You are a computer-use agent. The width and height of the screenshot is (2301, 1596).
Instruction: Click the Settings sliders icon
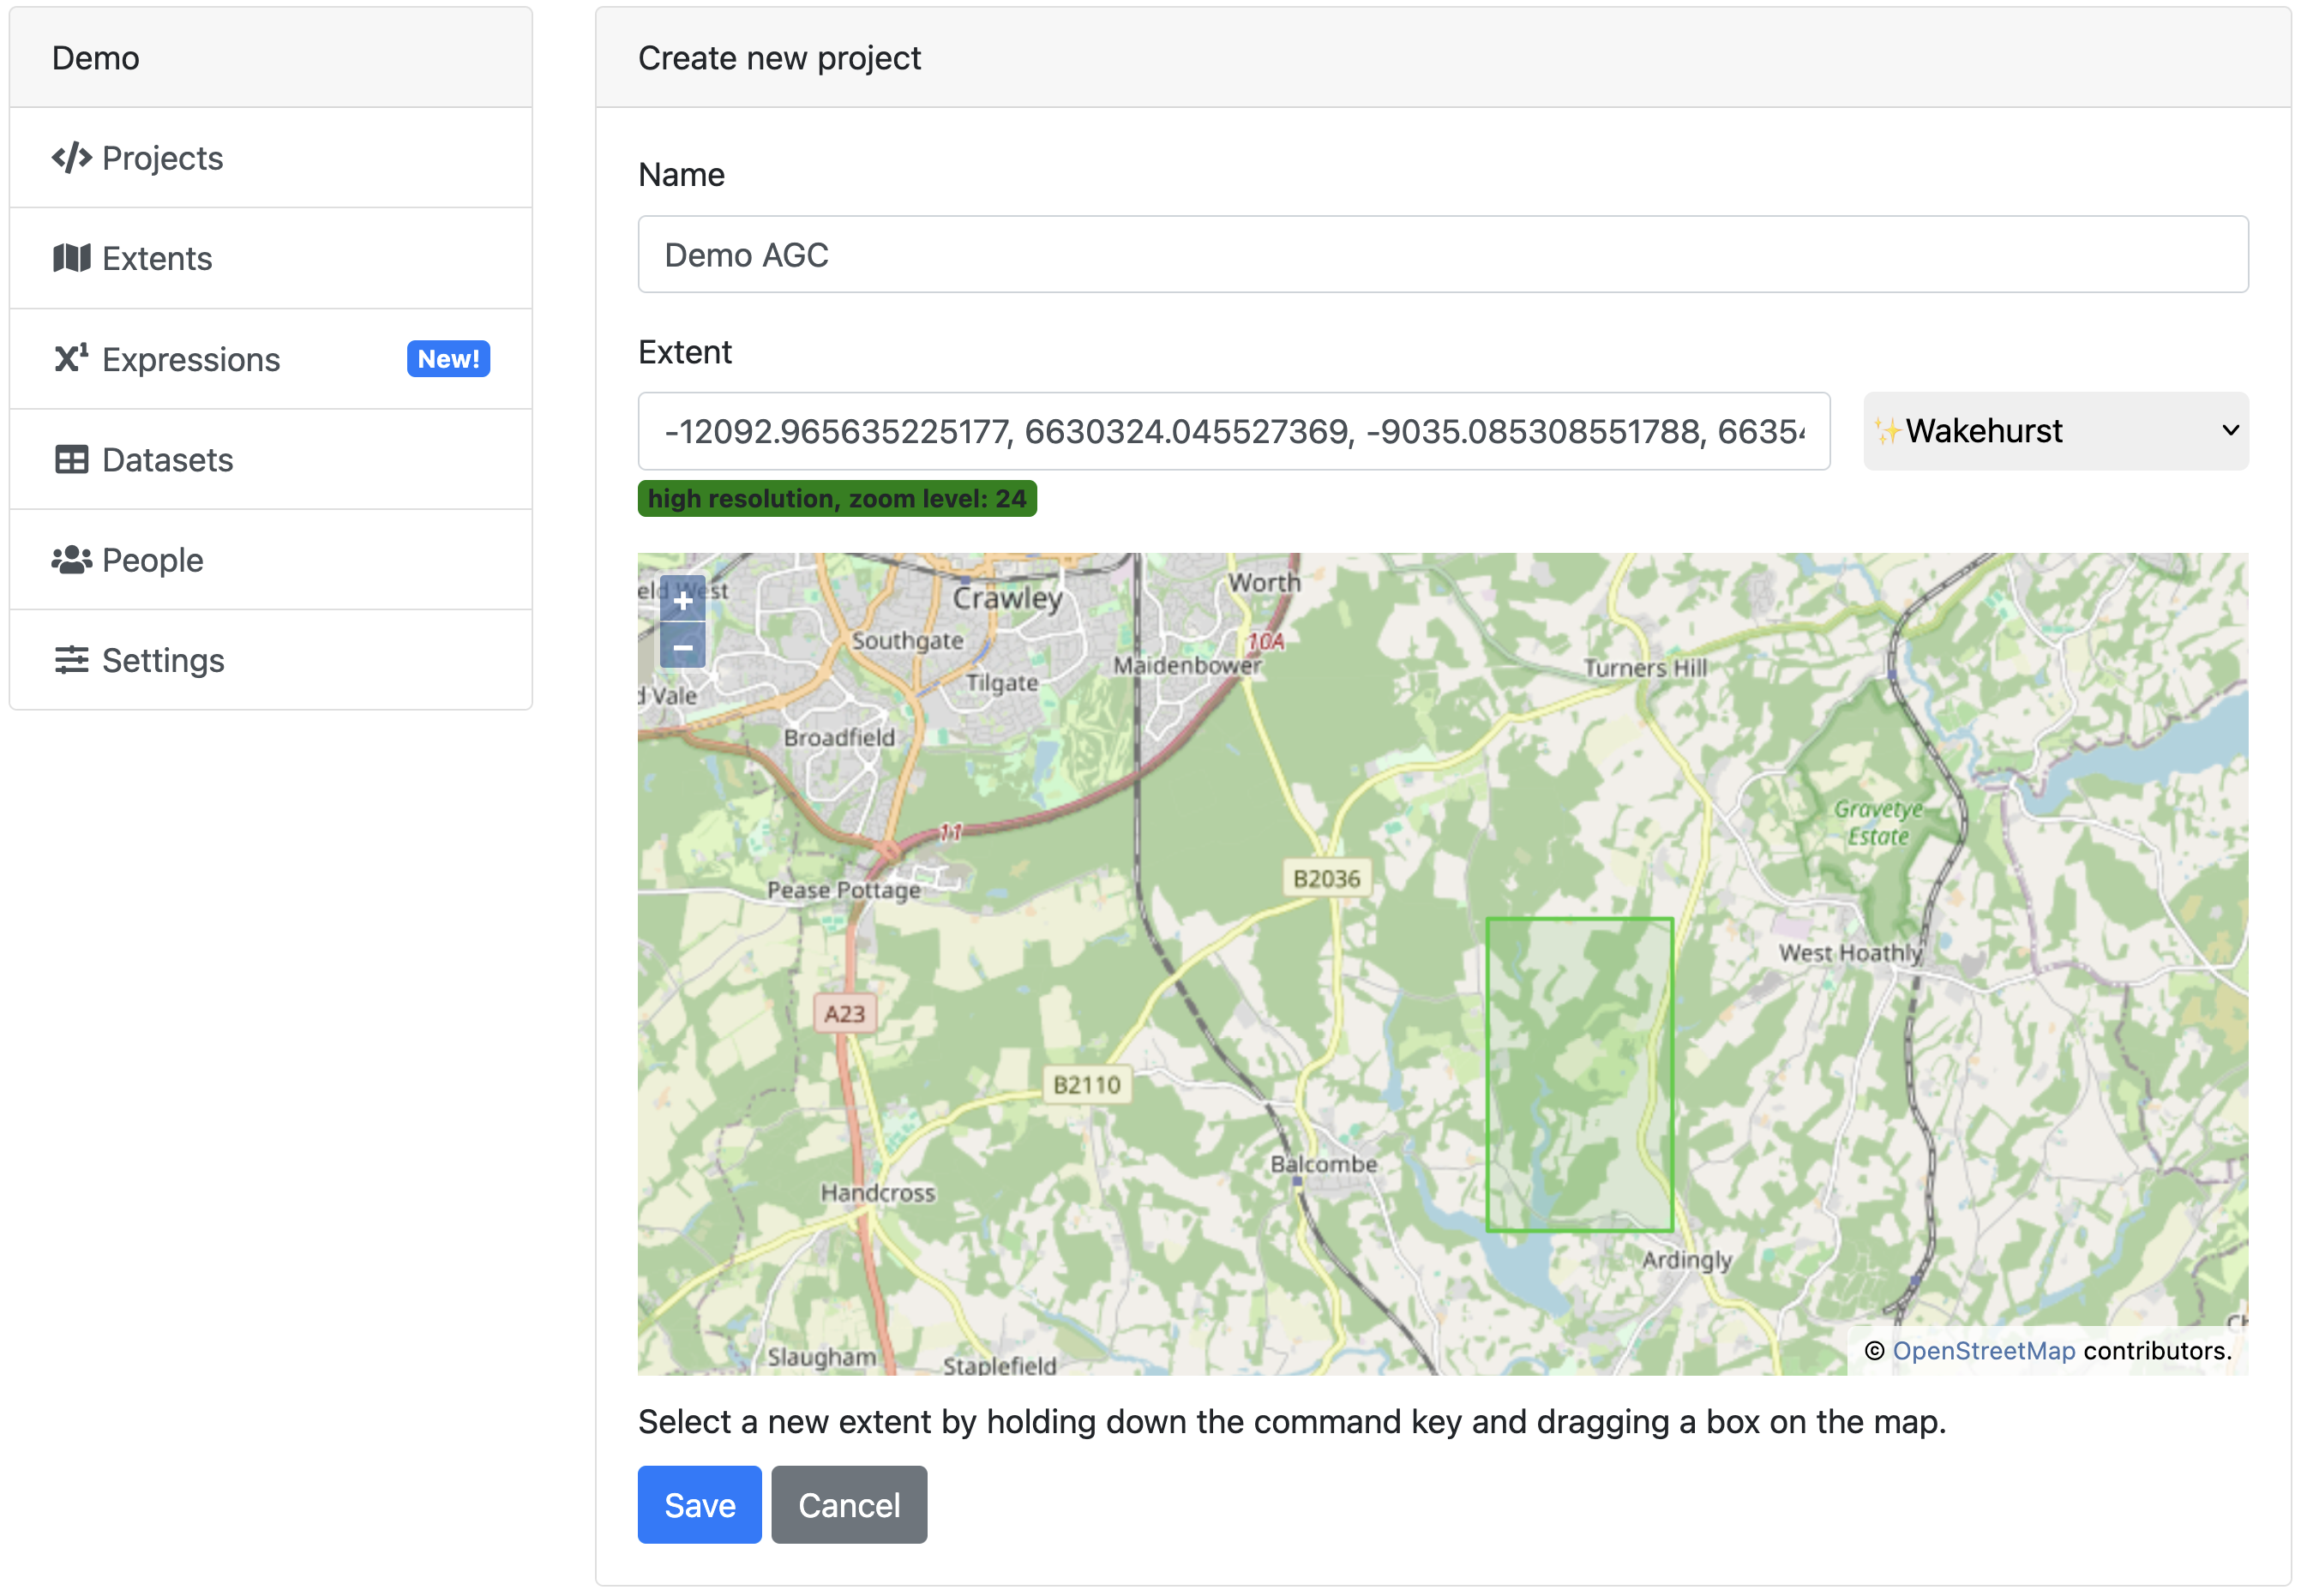point(71,660)
